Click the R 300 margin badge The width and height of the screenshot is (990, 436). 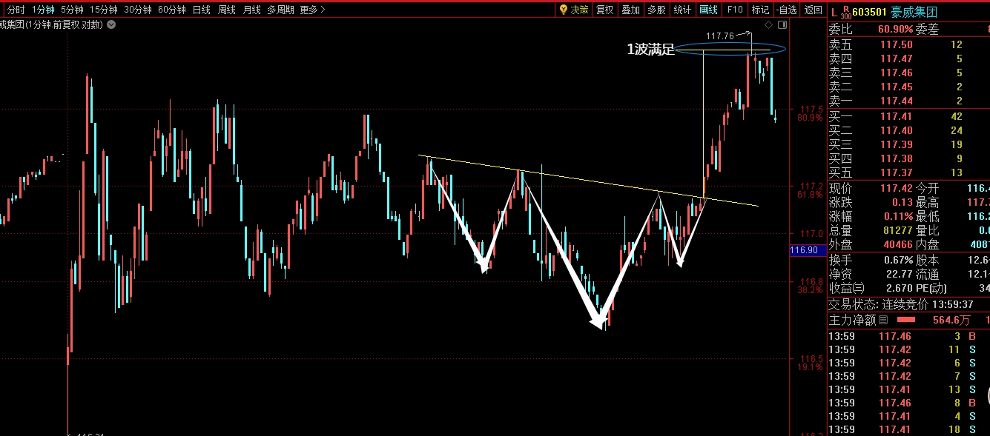846,12
